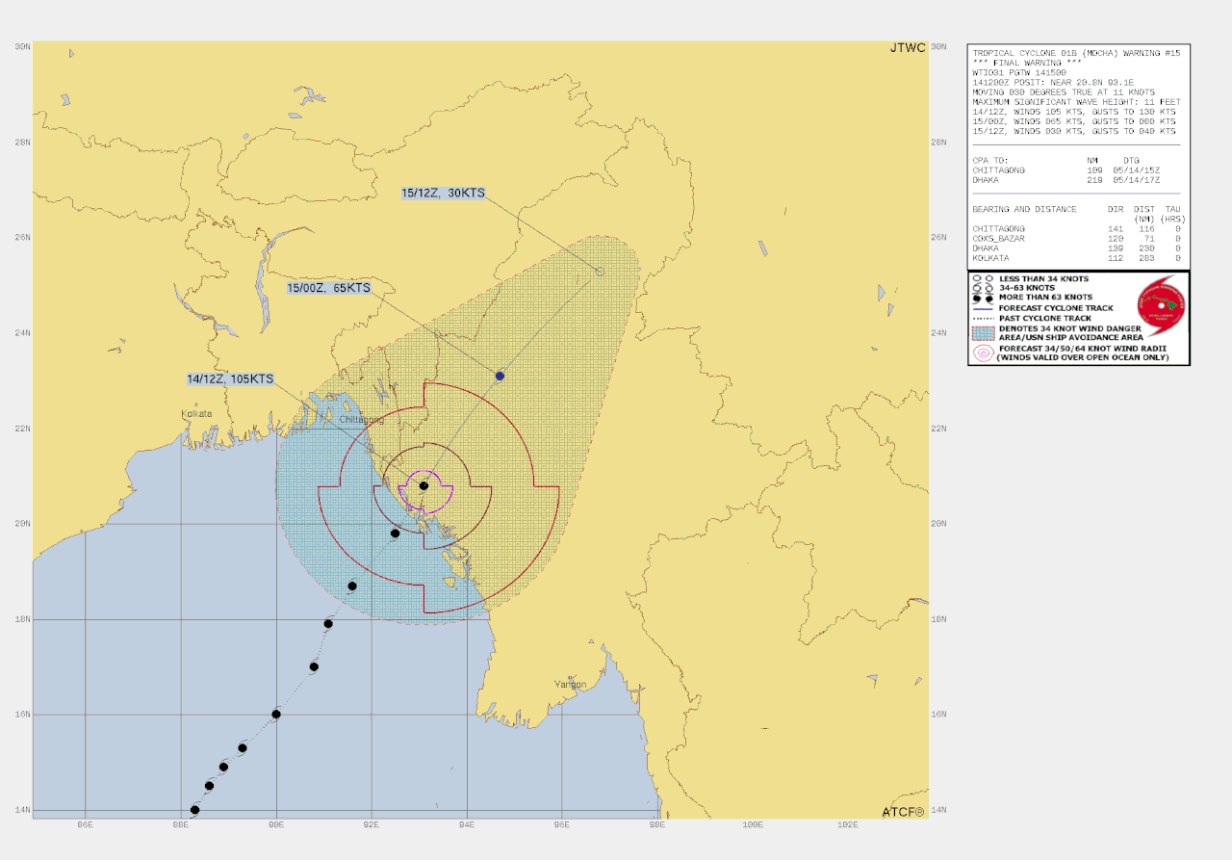
Task: Click the wind radii concentric rings legend icon
Action: click(982, 352)
